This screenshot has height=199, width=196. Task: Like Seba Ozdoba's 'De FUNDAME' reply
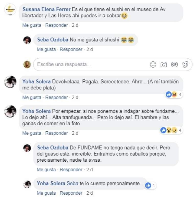tap(46, 170)
